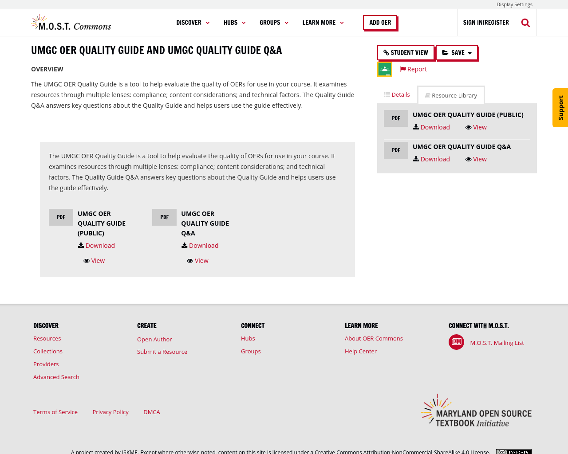
Task: Open the Terms of Service page
Action: coord(55,411)
